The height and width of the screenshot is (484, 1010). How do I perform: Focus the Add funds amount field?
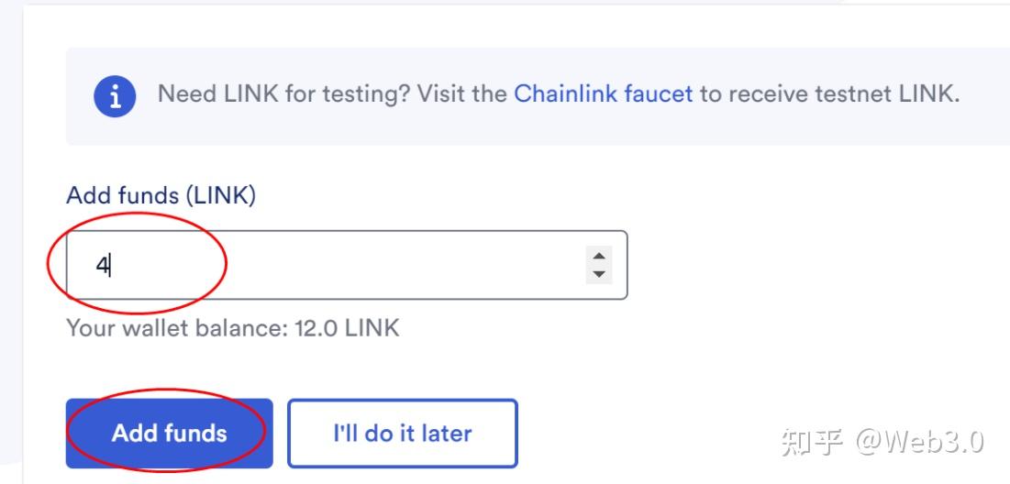[x=347, y=265]
